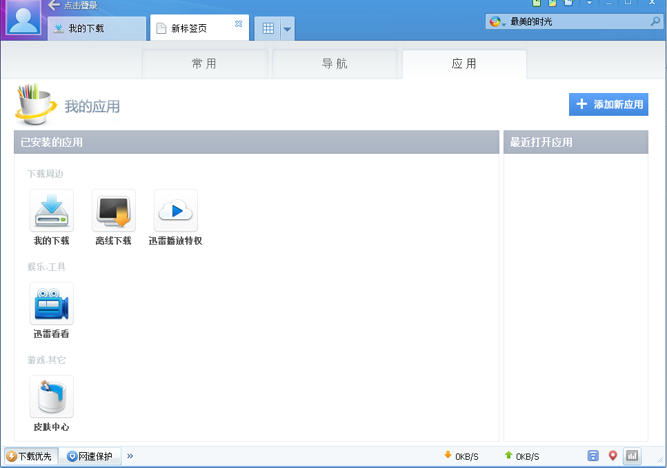Click the user avatar icon
Viewport: 667px width, 468px height.
click(x=23, y=17)
